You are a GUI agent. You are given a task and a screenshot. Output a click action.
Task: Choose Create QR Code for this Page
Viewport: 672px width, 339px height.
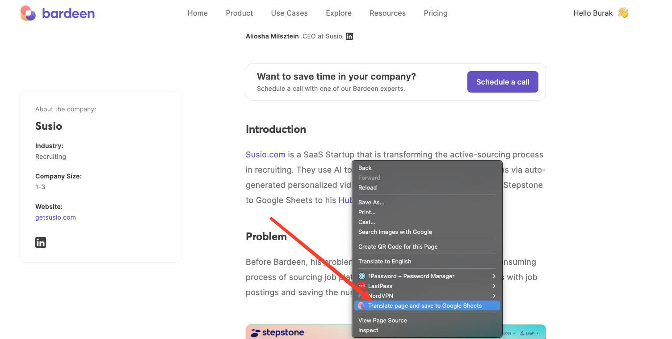(x=427, y=247)
